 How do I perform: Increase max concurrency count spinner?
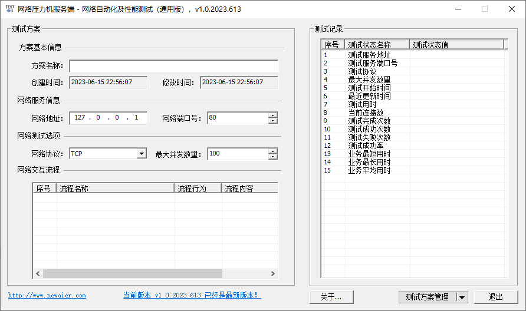(272, 151)
